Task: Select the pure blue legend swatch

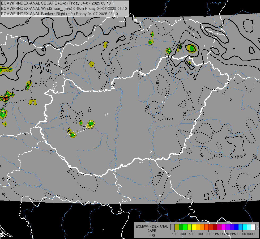Action: tap(236, 227)
